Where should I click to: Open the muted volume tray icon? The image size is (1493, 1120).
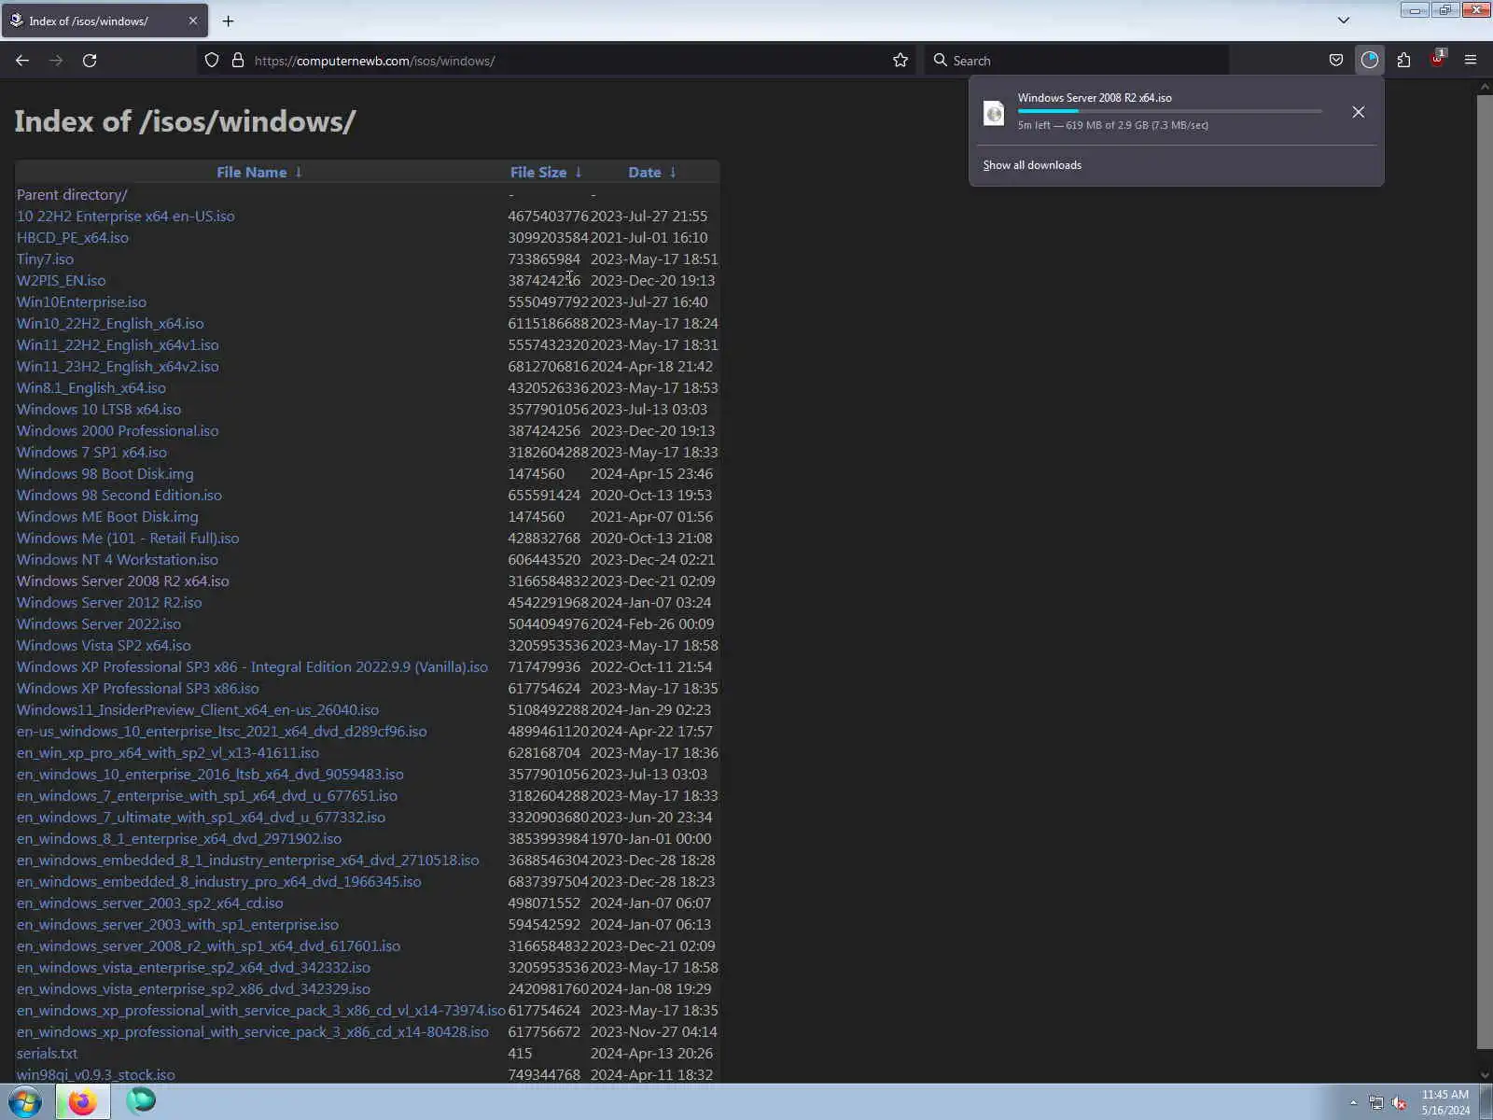click(x=1399, y=1103)
